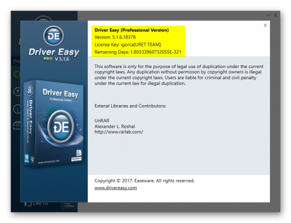Close the Driver Easy main window
This screenshot has width=291, height=223.
click(275, 15)
